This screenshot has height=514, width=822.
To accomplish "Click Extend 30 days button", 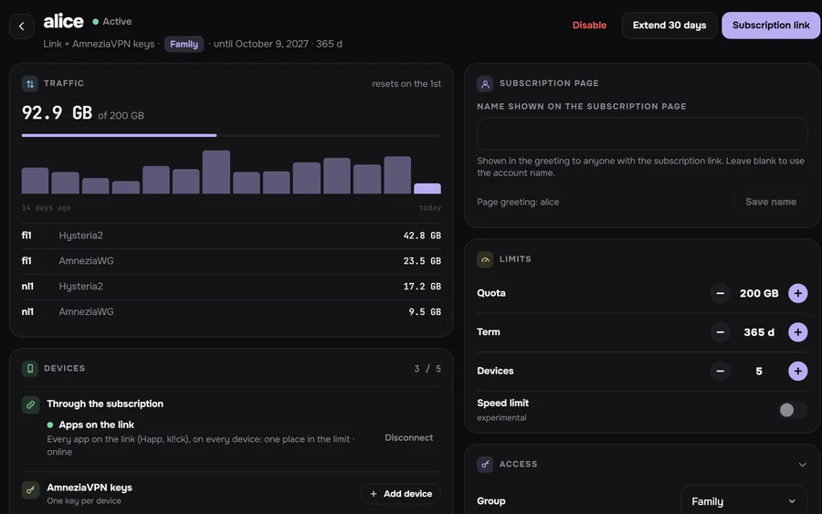I will (669, 26).
